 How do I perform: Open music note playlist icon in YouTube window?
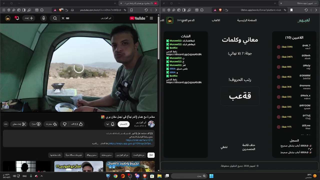click(29, 10)
